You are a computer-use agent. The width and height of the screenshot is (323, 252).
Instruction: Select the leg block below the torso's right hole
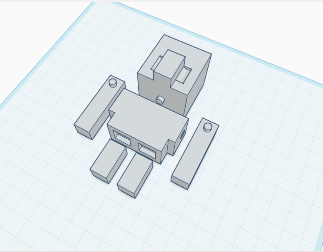(x=135, y=176)
